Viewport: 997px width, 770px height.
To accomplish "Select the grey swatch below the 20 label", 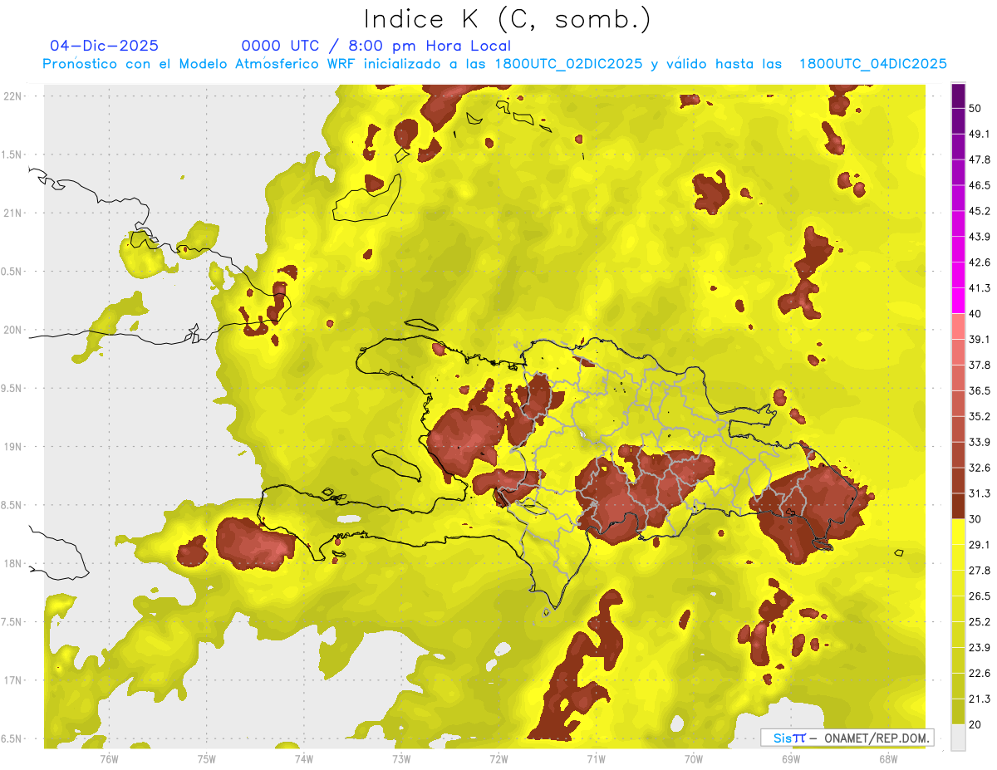I will (x=958, y=737).
